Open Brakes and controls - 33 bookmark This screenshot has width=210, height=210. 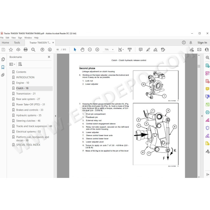point(30,110)
